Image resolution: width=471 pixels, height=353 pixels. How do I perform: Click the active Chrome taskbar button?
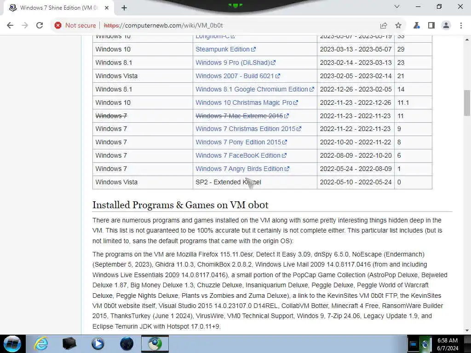[x=155, y=344]
